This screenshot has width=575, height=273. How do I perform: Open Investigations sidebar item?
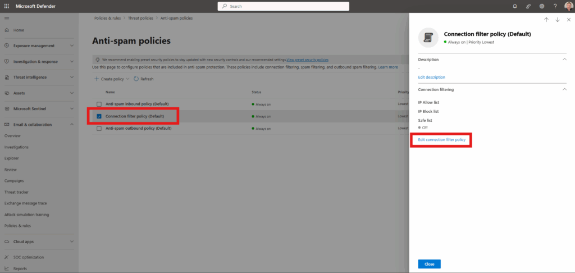(x=16, y=147)
